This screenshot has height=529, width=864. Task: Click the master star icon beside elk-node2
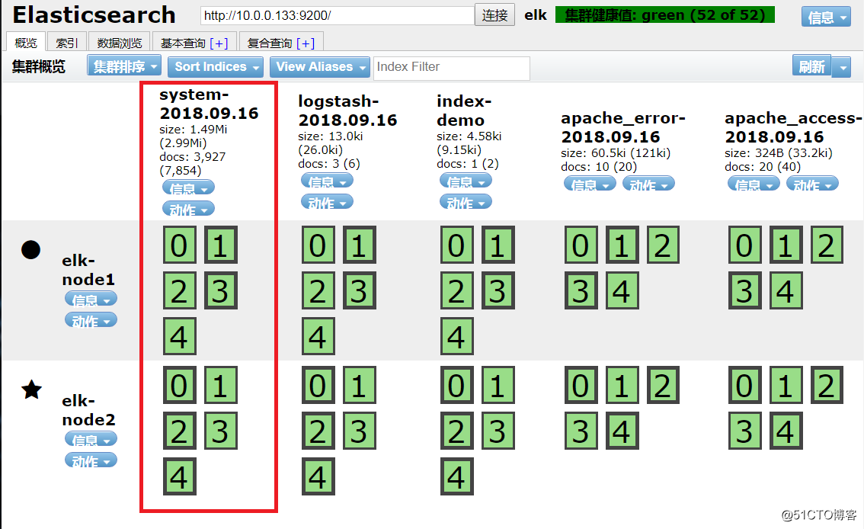[x=31, y=390]
